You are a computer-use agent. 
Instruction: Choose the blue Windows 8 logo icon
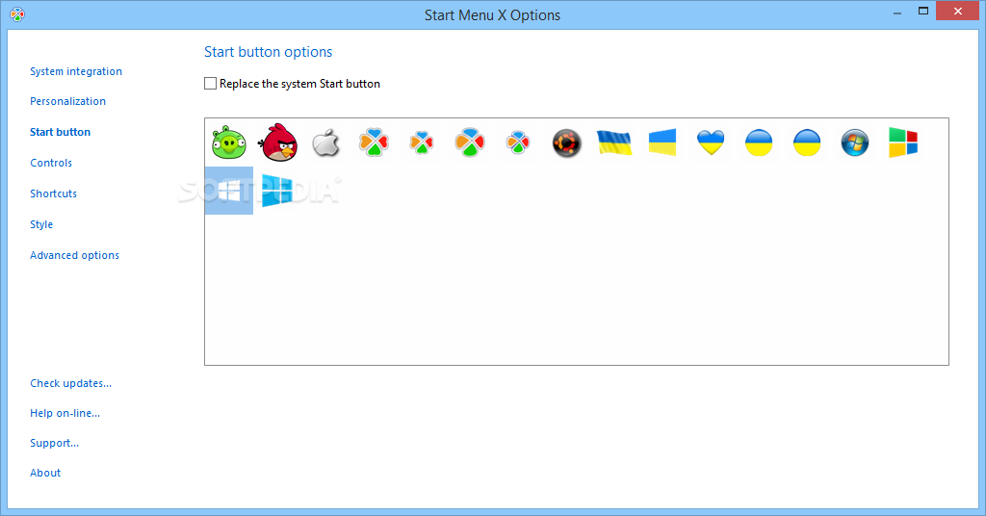[x=277, y=191]
